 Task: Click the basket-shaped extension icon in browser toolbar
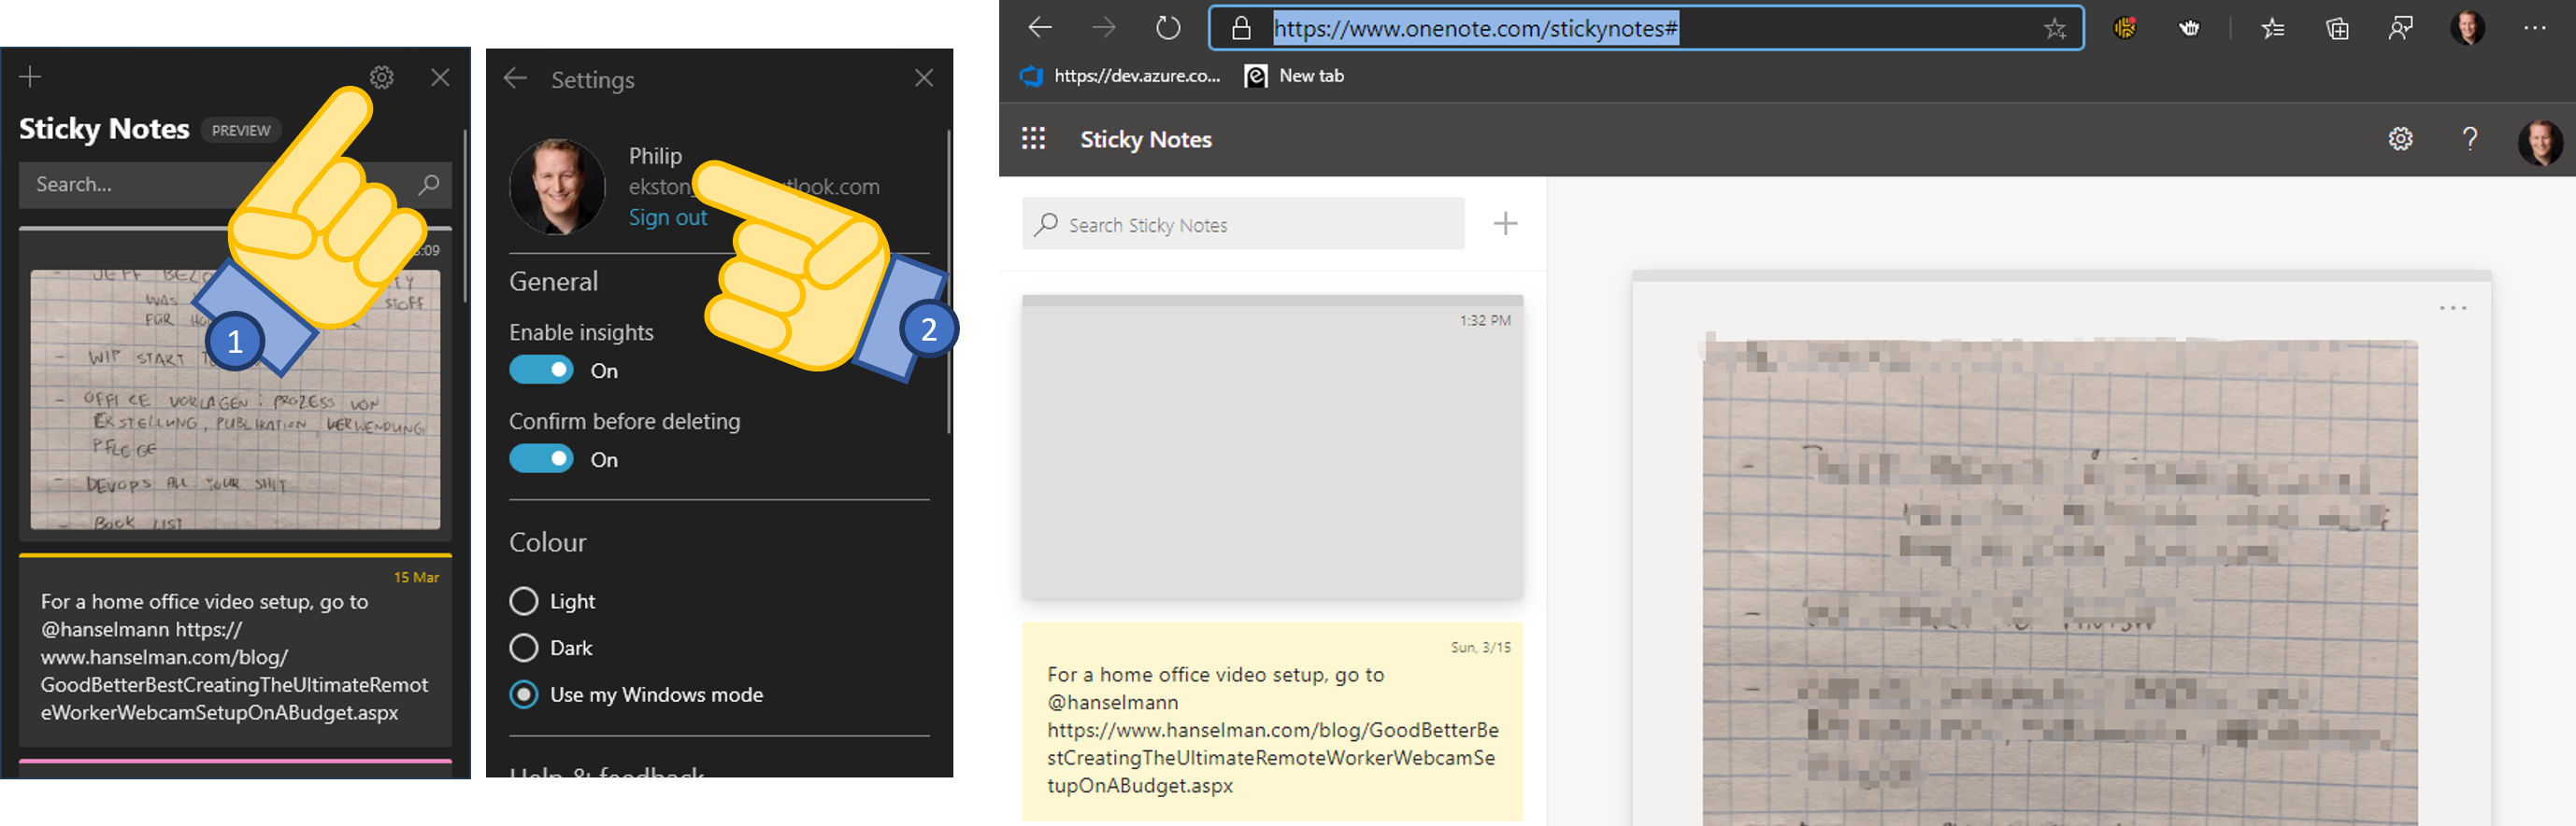click(x=2189, y=28)
